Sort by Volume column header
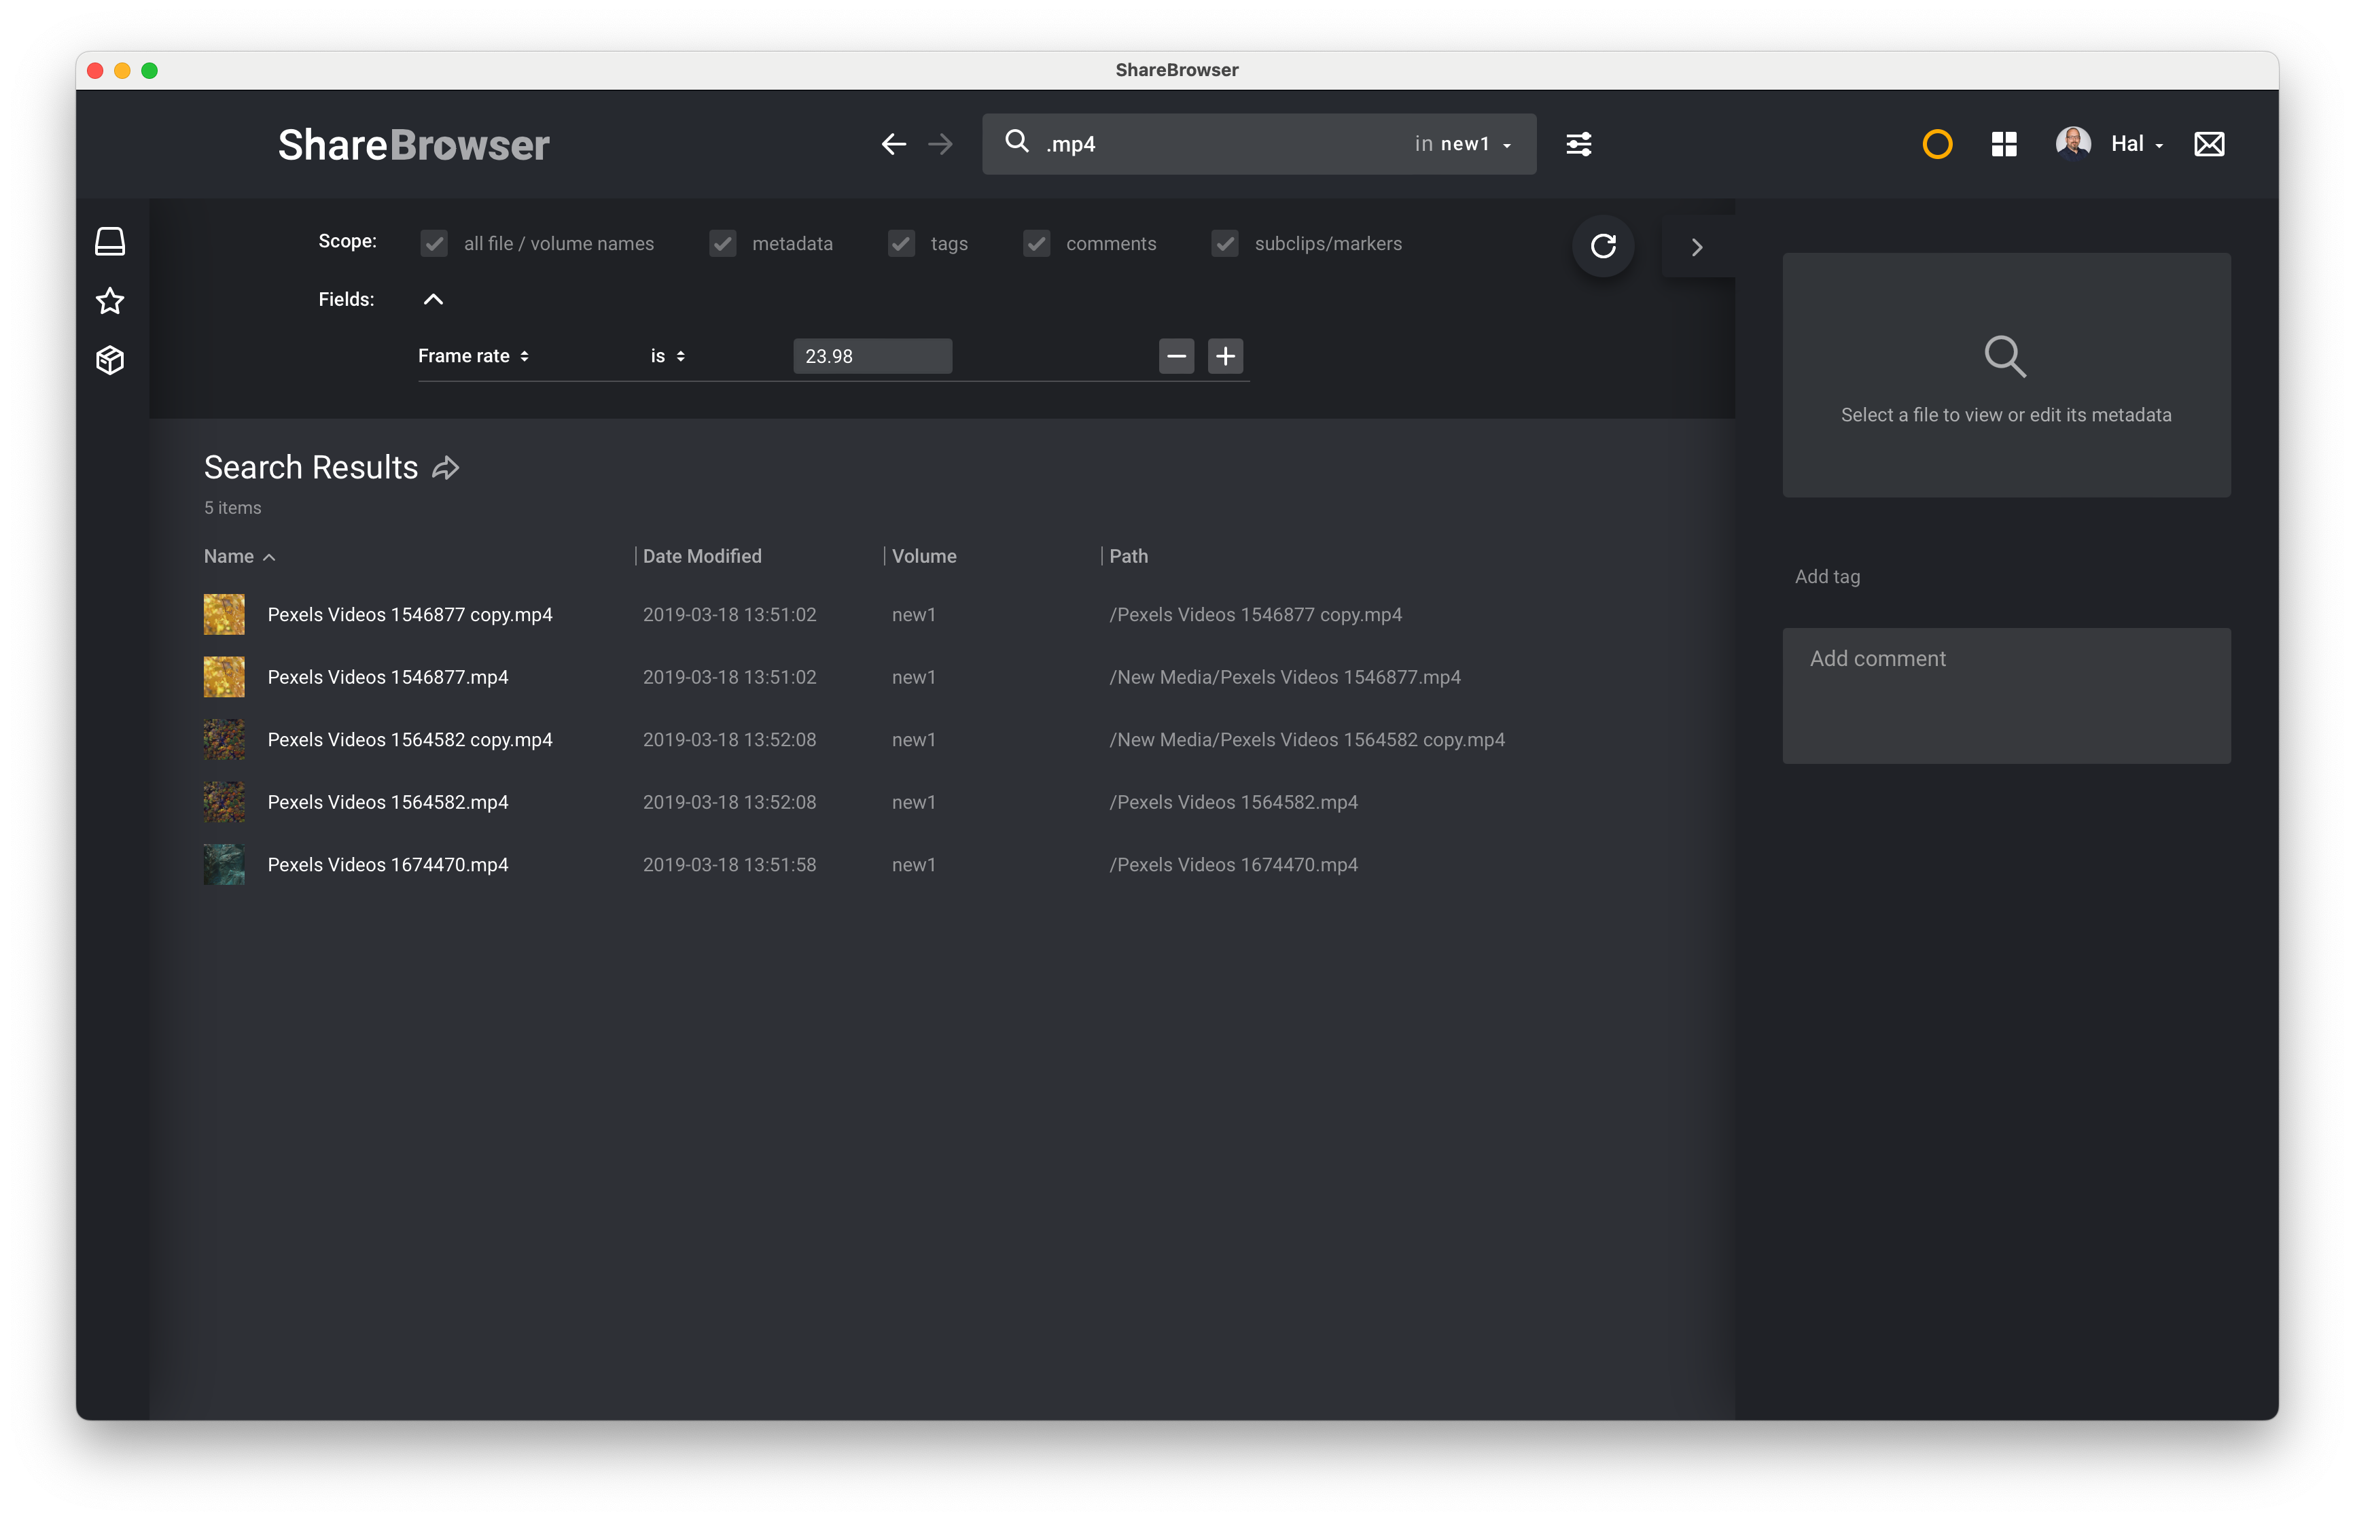Viewport: 2355px width, 1521px height. tap(924, 557)
